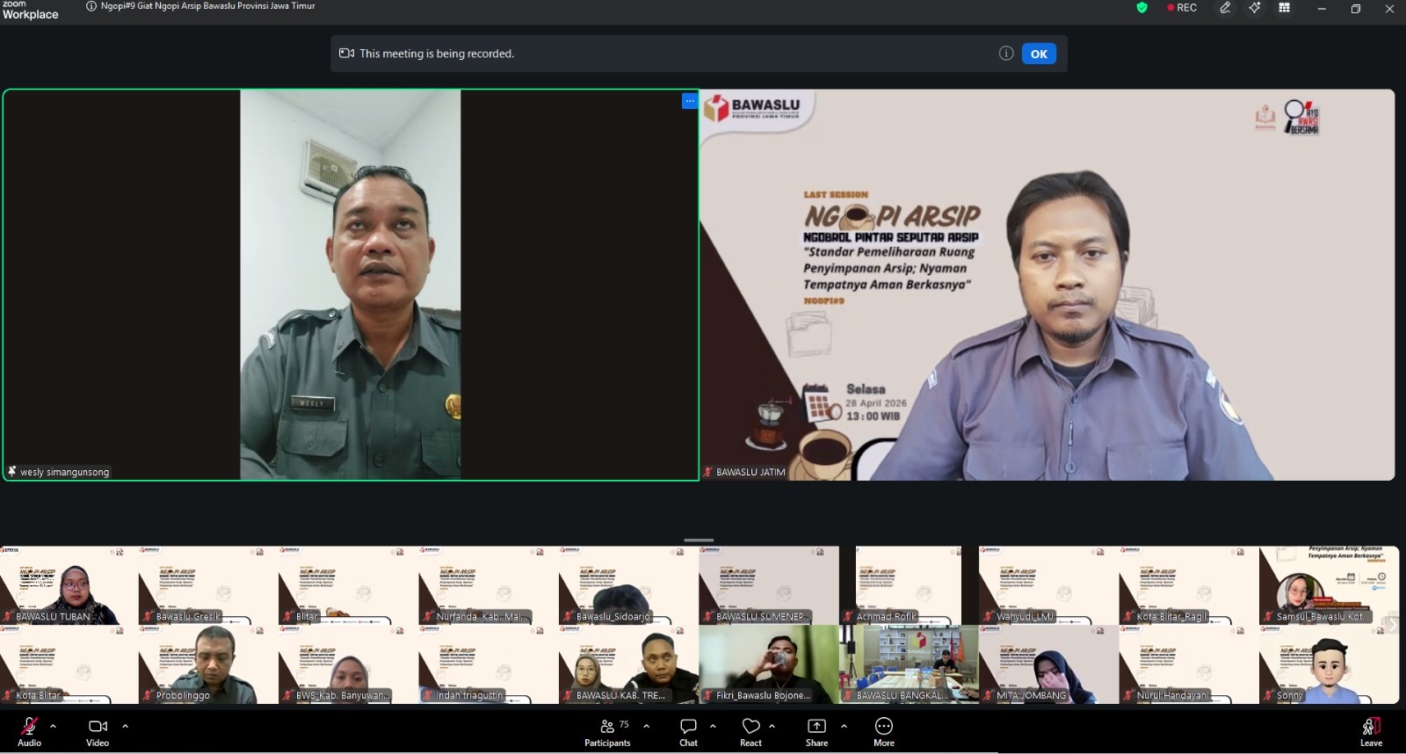Start sharing via the Share icon
This screenshot has width=1406, height=754.
click(x=816, y=731)
